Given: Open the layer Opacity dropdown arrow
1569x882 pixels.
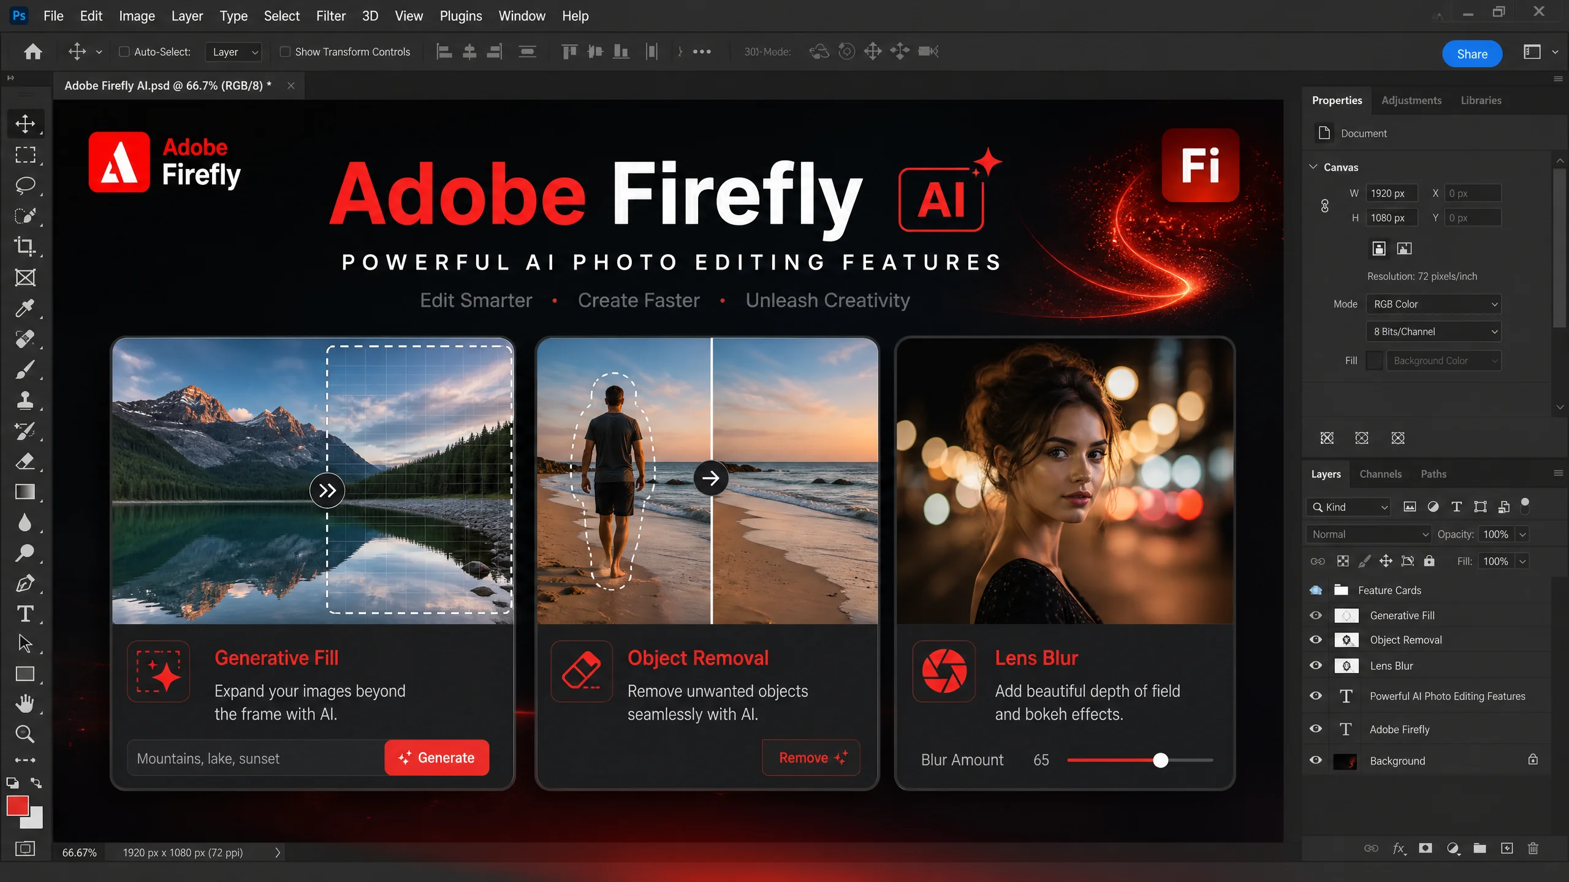Looking at the screenshot, I should coord(1522,534).
